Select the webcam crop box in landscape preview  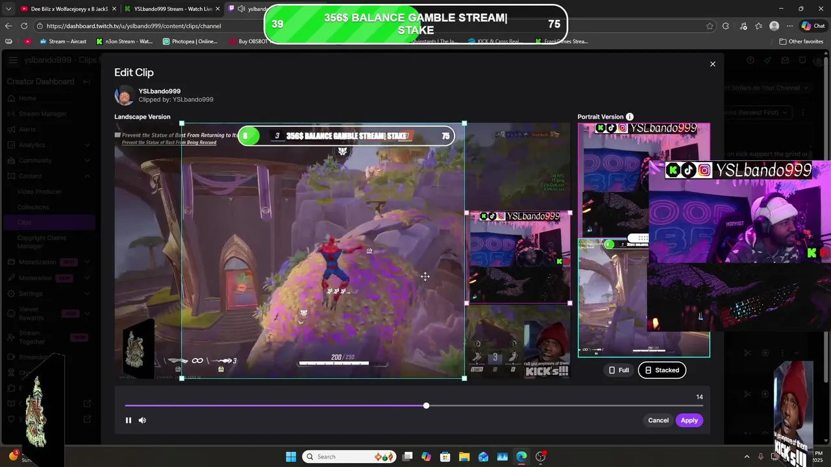[518, 257]
